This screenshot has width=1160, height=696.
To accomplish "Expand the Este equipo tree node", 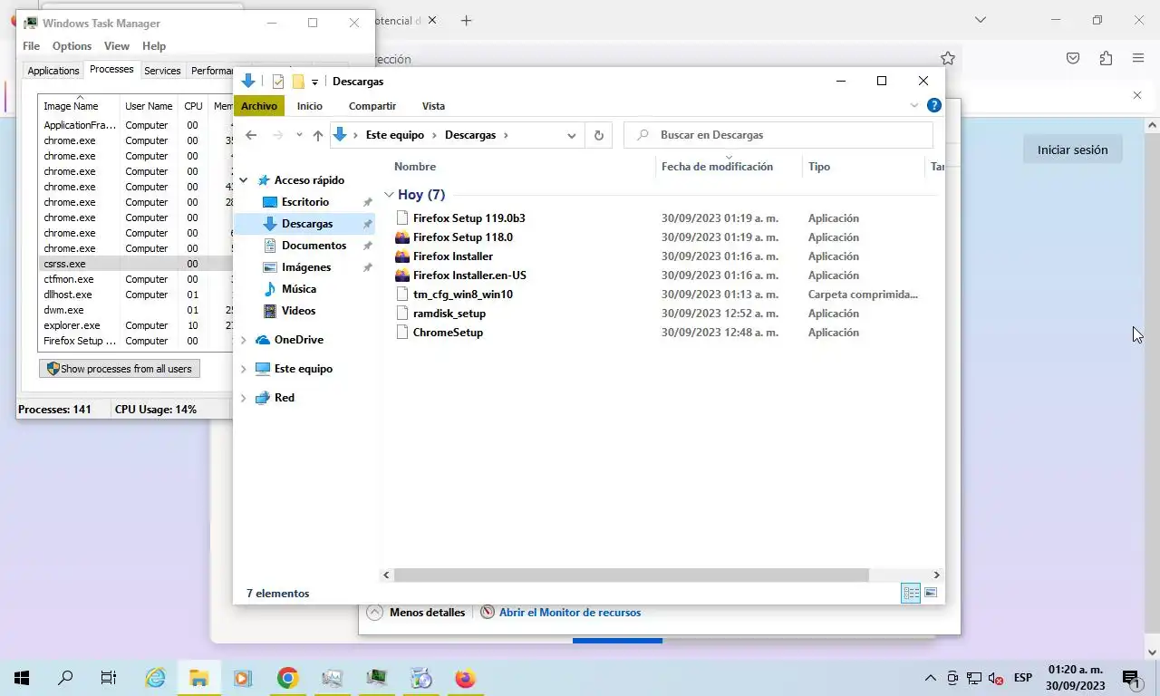I will 243,369.
